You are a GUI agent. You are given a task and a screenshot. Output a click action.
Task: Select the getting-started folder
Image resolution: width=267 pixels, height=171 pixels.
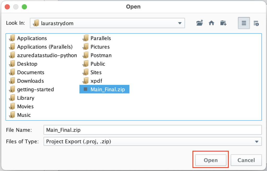pos(35,89)
